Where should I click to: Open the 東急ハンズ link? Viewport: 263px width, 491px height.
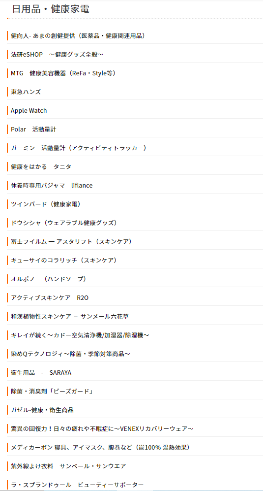click(26, 92)
